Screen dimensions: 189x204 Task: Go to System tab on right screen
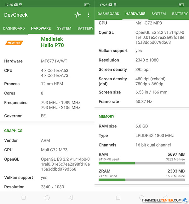pos(158,14)
